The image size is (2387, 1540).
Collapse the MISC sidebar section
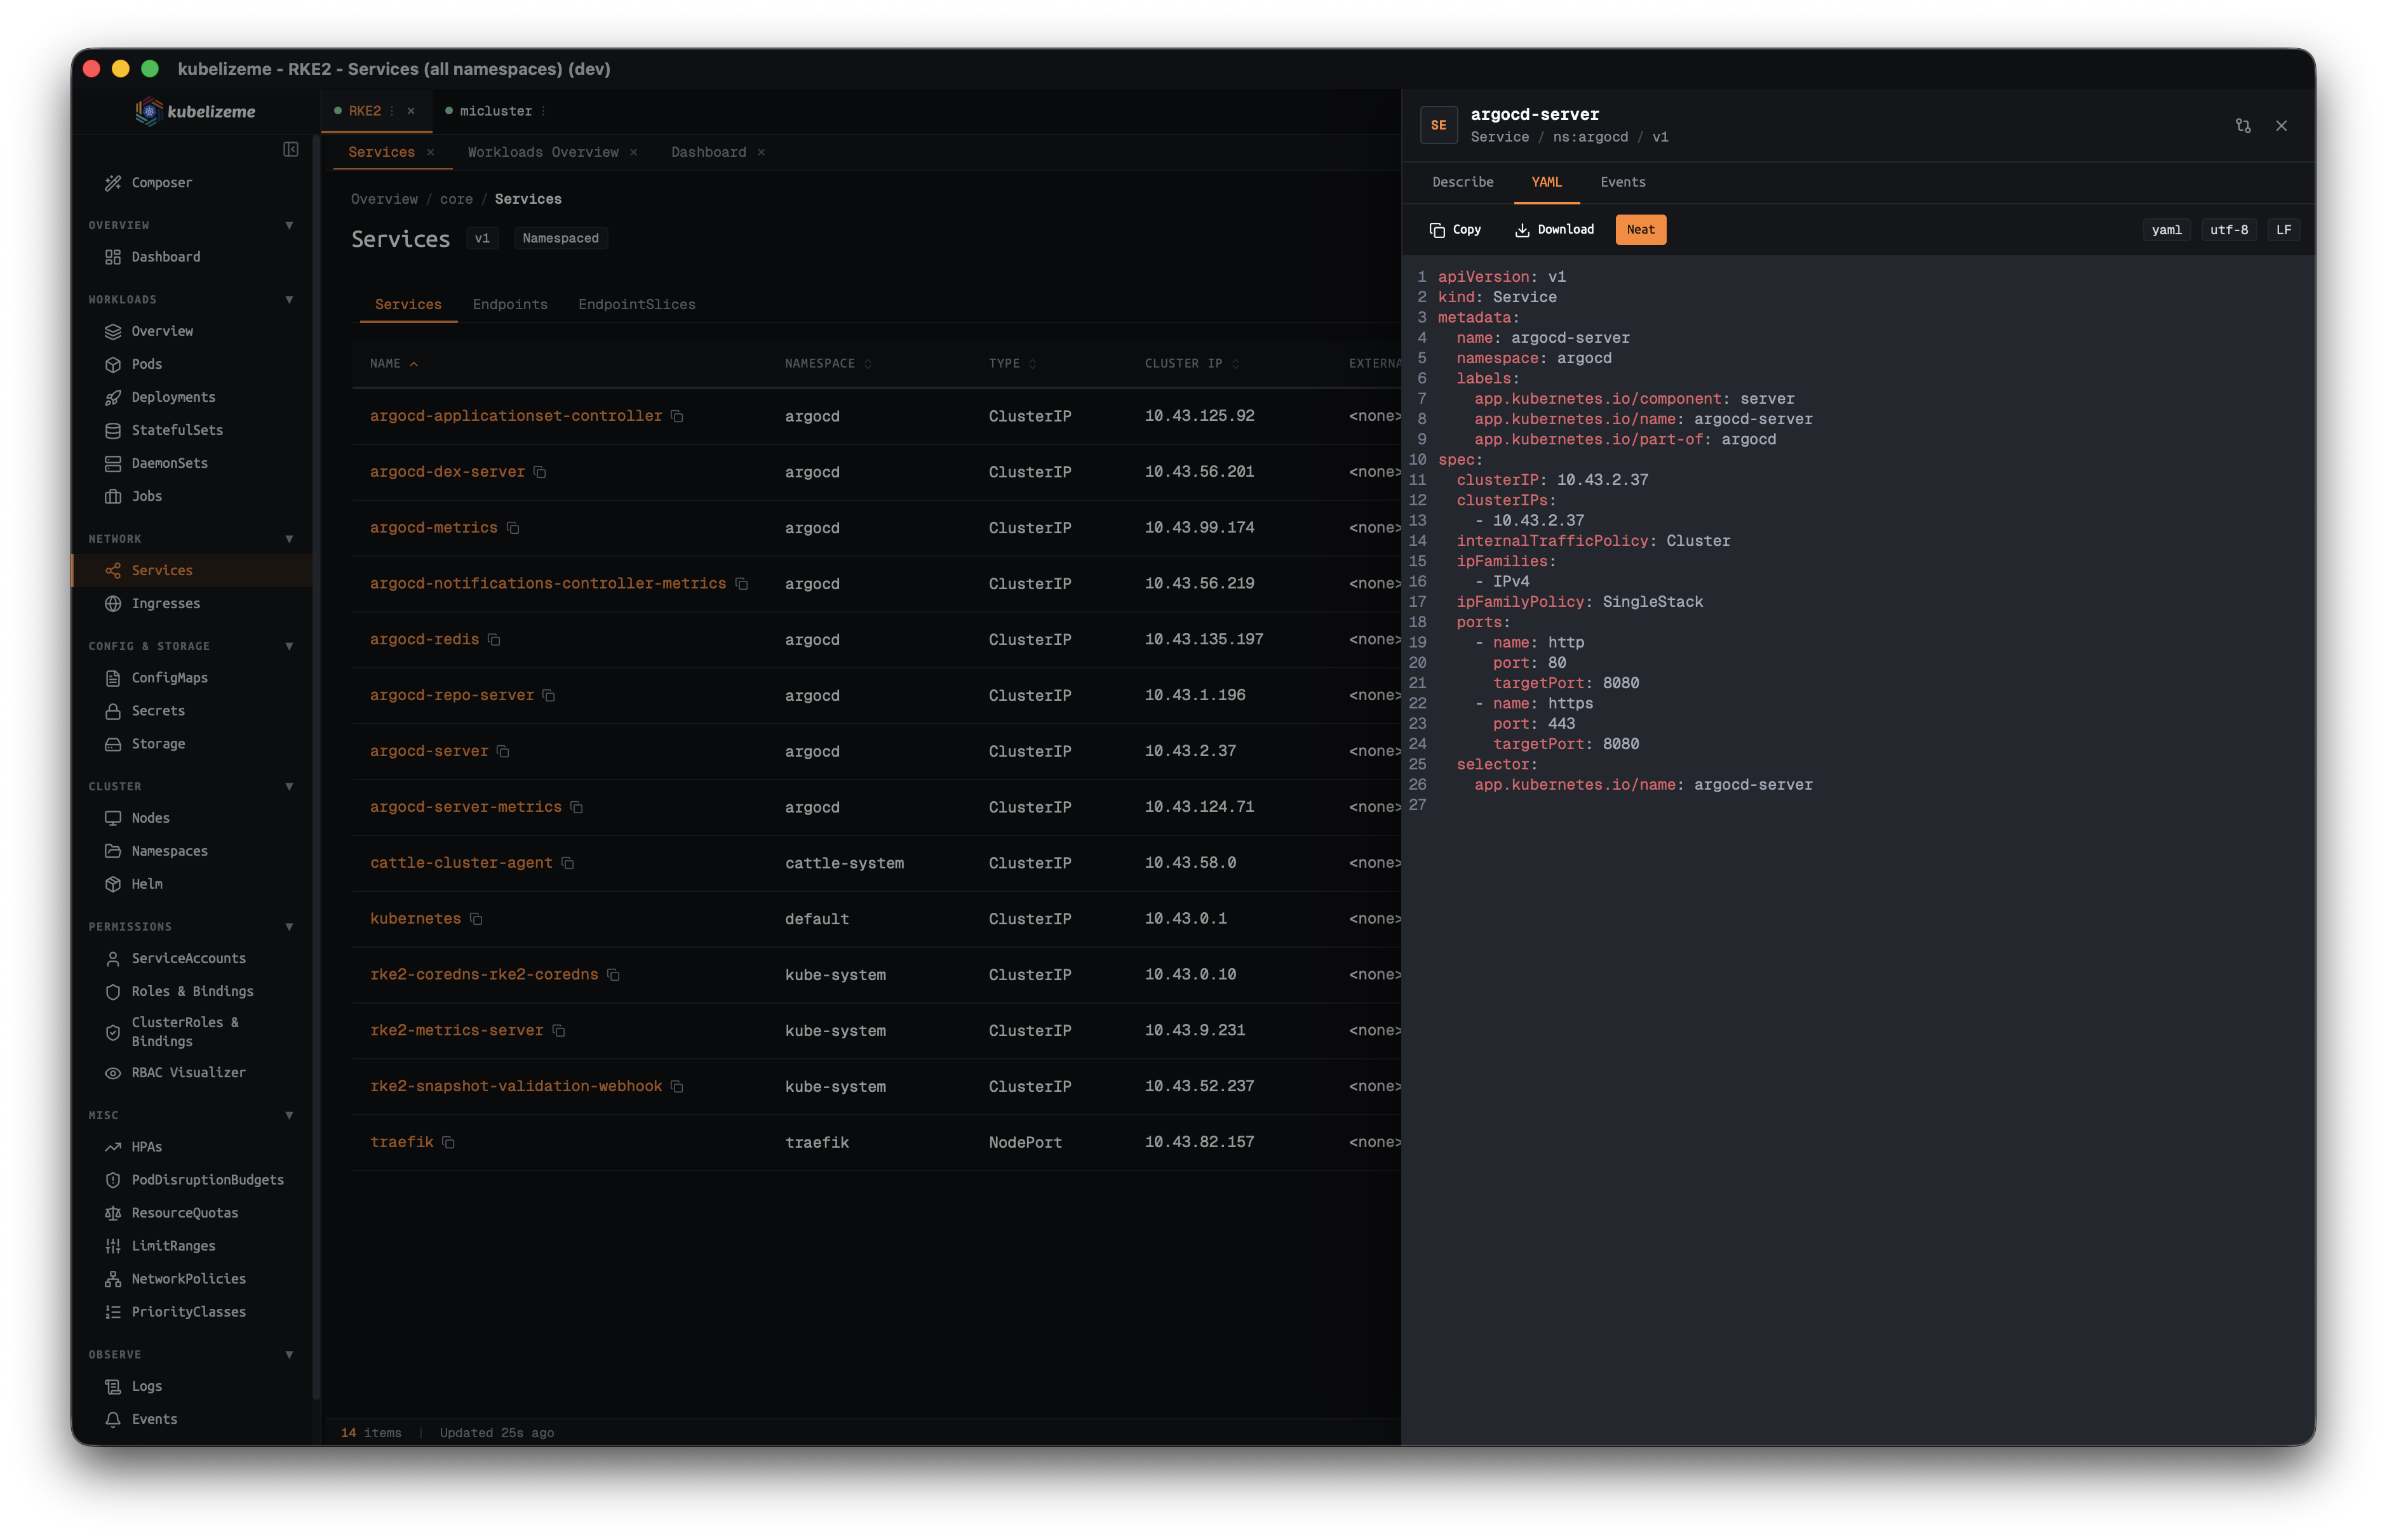[289, 1115]
